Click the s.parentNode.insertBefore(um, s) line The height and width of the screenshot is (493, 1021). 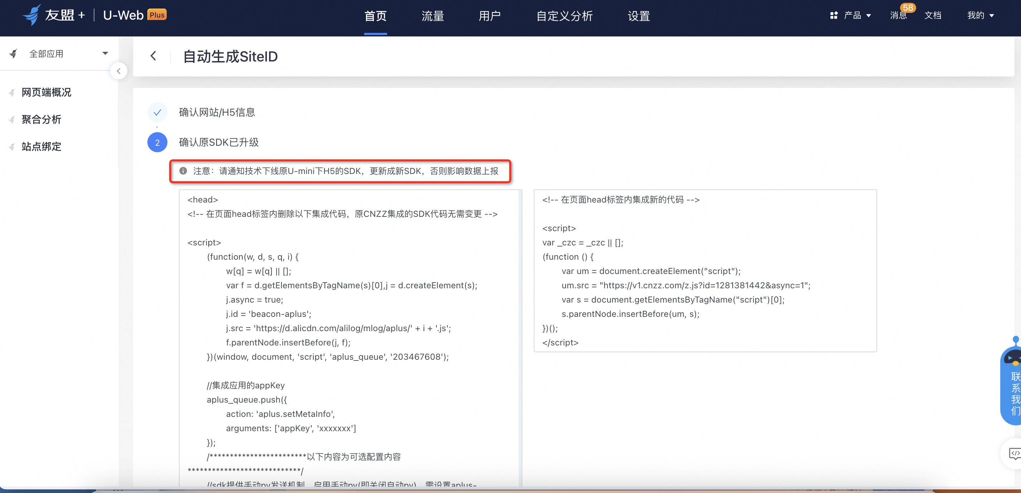tap(631, 314)
